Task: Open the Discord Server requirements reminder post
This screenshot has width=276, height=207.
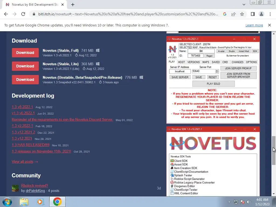Action: click(62, 119)
